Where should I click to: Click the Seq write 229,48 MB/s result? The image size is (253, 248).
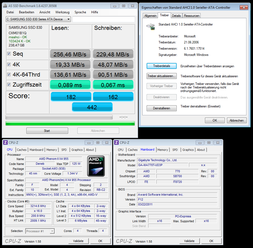coord(113,54)
